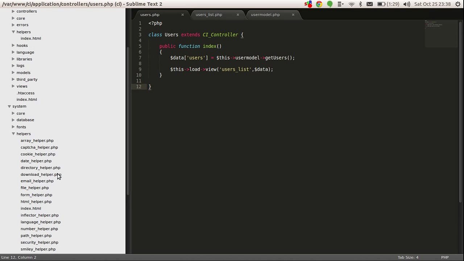This screenshot has width=464, height=261.
Task: Open the Bluetooth indicator
Action: coord(360,4)
